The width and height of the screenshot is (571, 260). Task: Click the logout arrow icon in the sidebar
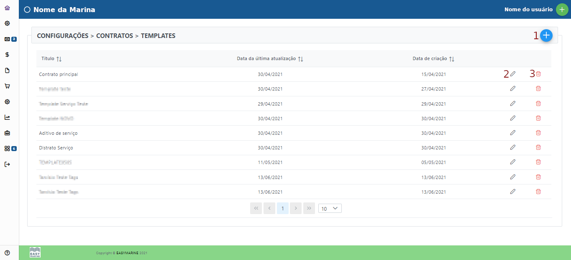7,164
